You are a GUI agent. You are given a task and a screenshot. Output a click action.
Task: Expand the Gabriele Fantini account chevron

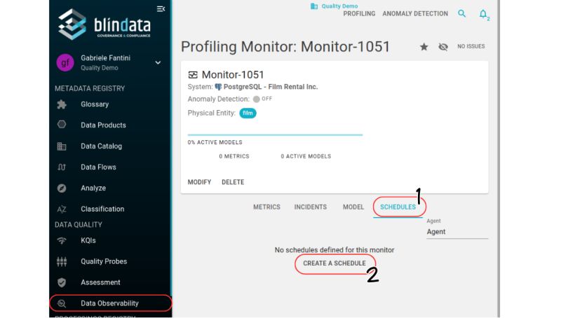(158, 62)
